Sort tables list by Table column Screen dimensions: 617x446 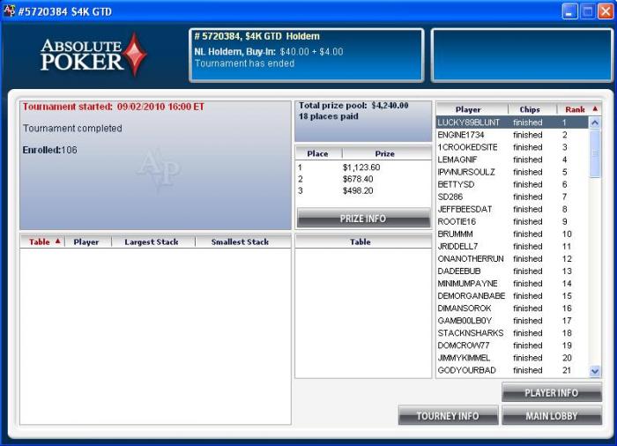click(x=42, y=242)
